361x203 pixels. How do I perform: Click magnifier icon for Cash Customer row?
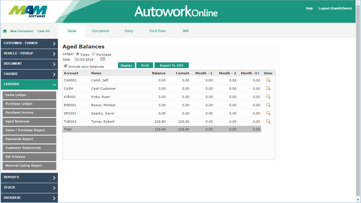point(268,88)
